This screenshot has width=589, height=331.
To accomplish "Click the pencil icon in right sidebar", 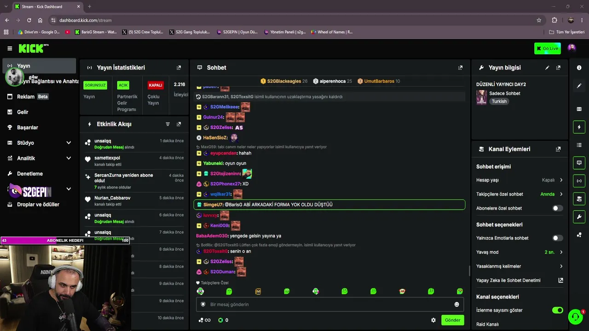I will tap(579, 86).
